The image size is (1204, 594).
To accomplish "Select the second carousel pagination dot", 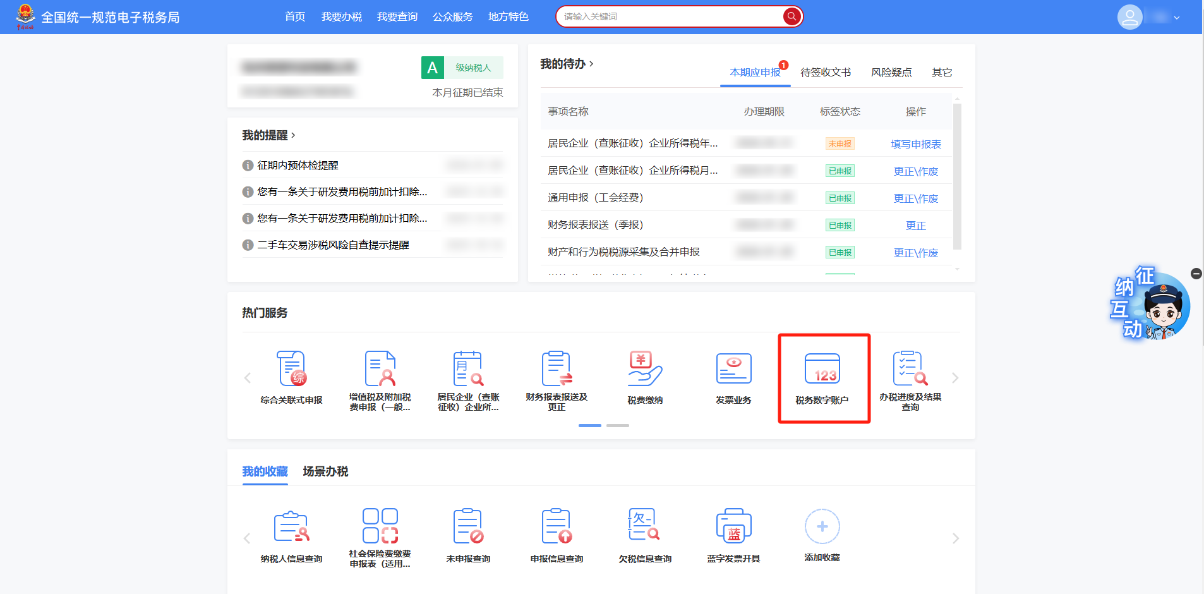I will point(618,425).
